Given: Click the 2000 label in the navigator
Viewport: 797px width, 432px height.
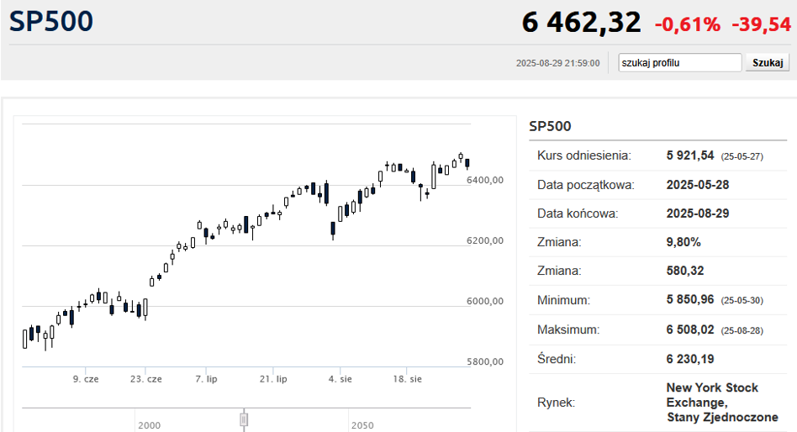Looking at the screenshot, I should (x=150, y=426).
